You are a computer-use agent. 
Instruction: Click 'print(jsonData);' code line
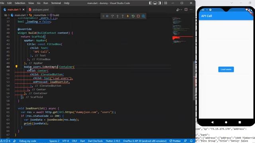[x=36, y=124]
